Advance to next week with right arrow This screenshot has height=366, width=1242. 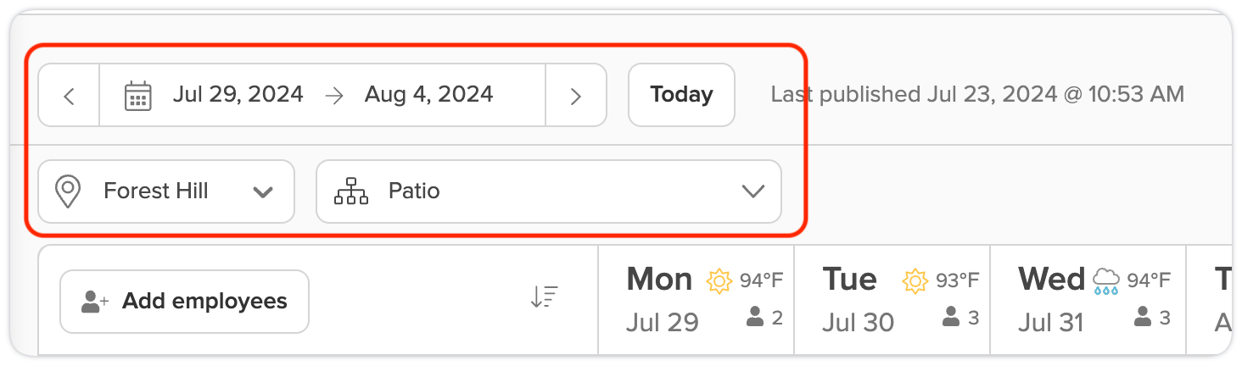coord(575,95)
